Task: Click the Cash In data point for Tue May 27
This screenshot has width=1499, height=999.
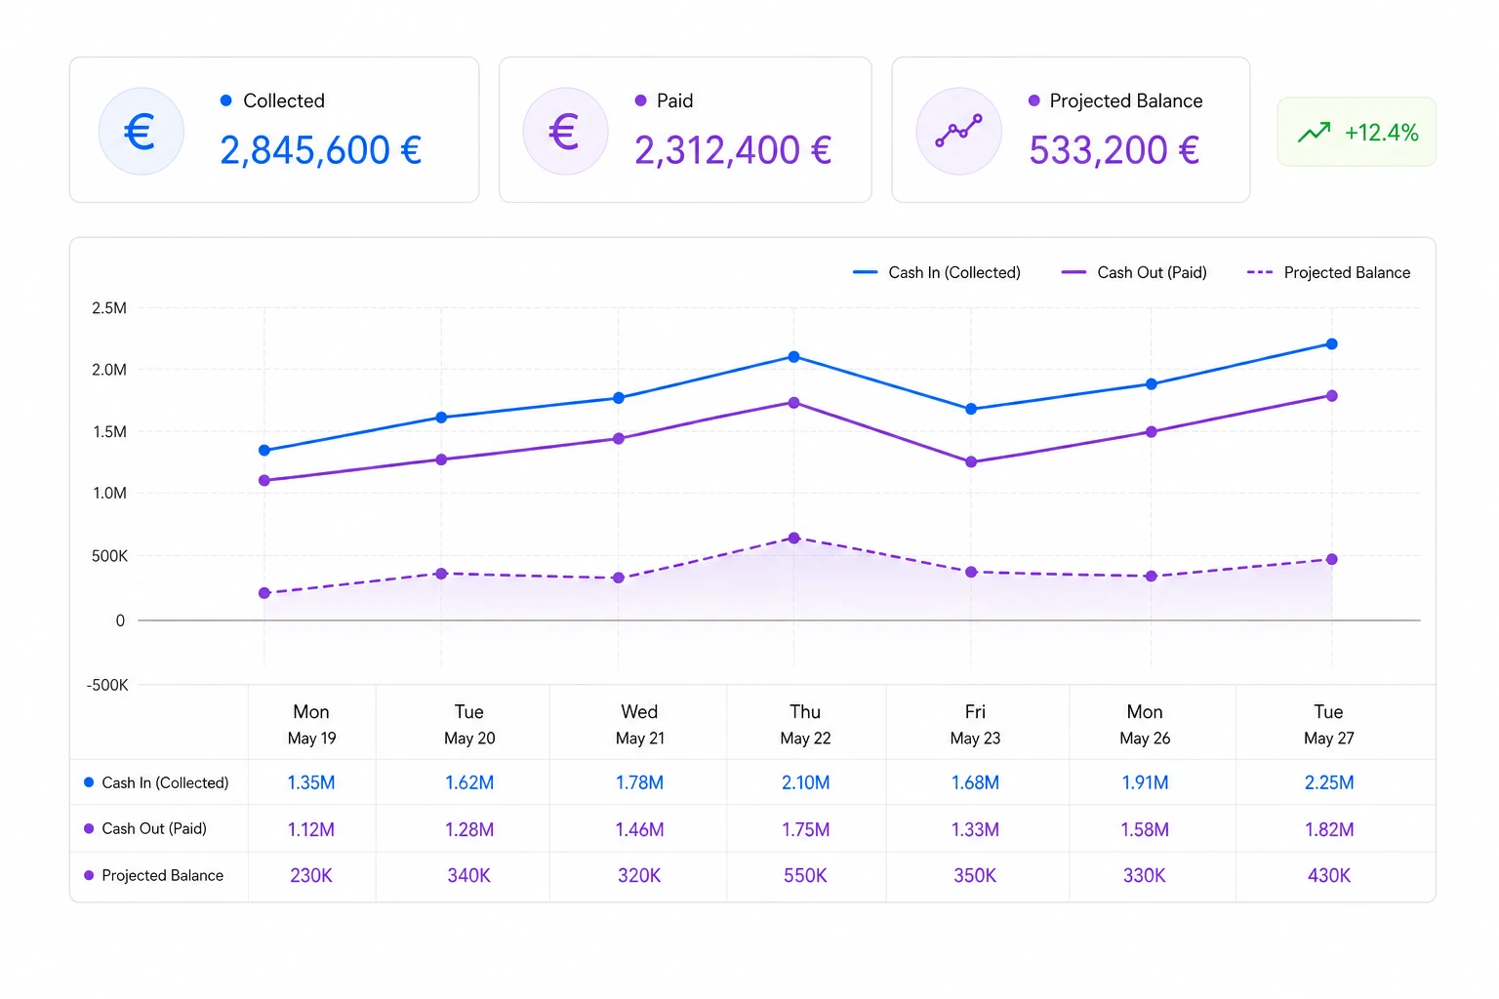Action: click(x=1332, y=344)
